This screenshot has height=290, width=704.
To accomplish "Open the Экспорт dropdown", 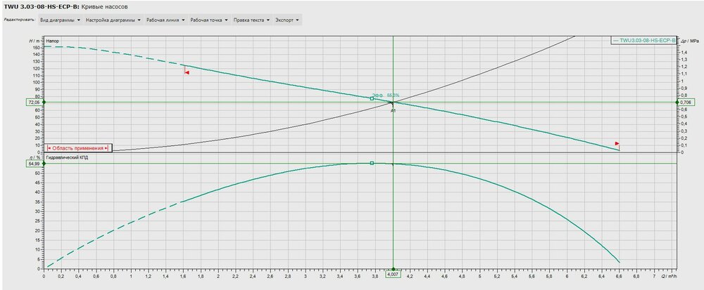I will (287, 20).
